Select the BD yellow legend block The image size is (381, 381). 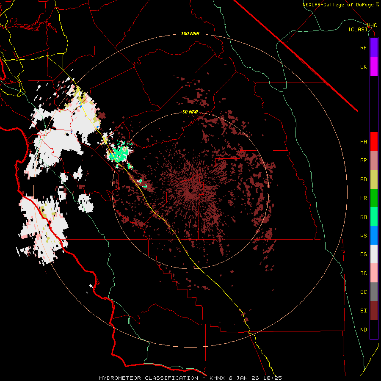(374, 179)
